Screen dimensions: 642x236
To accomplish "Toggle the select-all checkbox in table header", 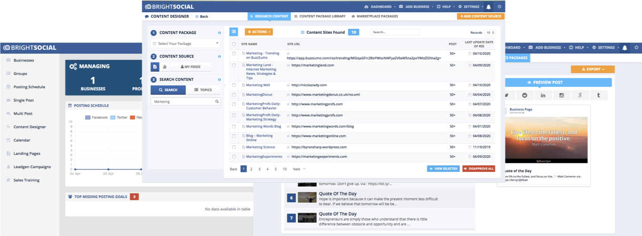I will (234, 44).
